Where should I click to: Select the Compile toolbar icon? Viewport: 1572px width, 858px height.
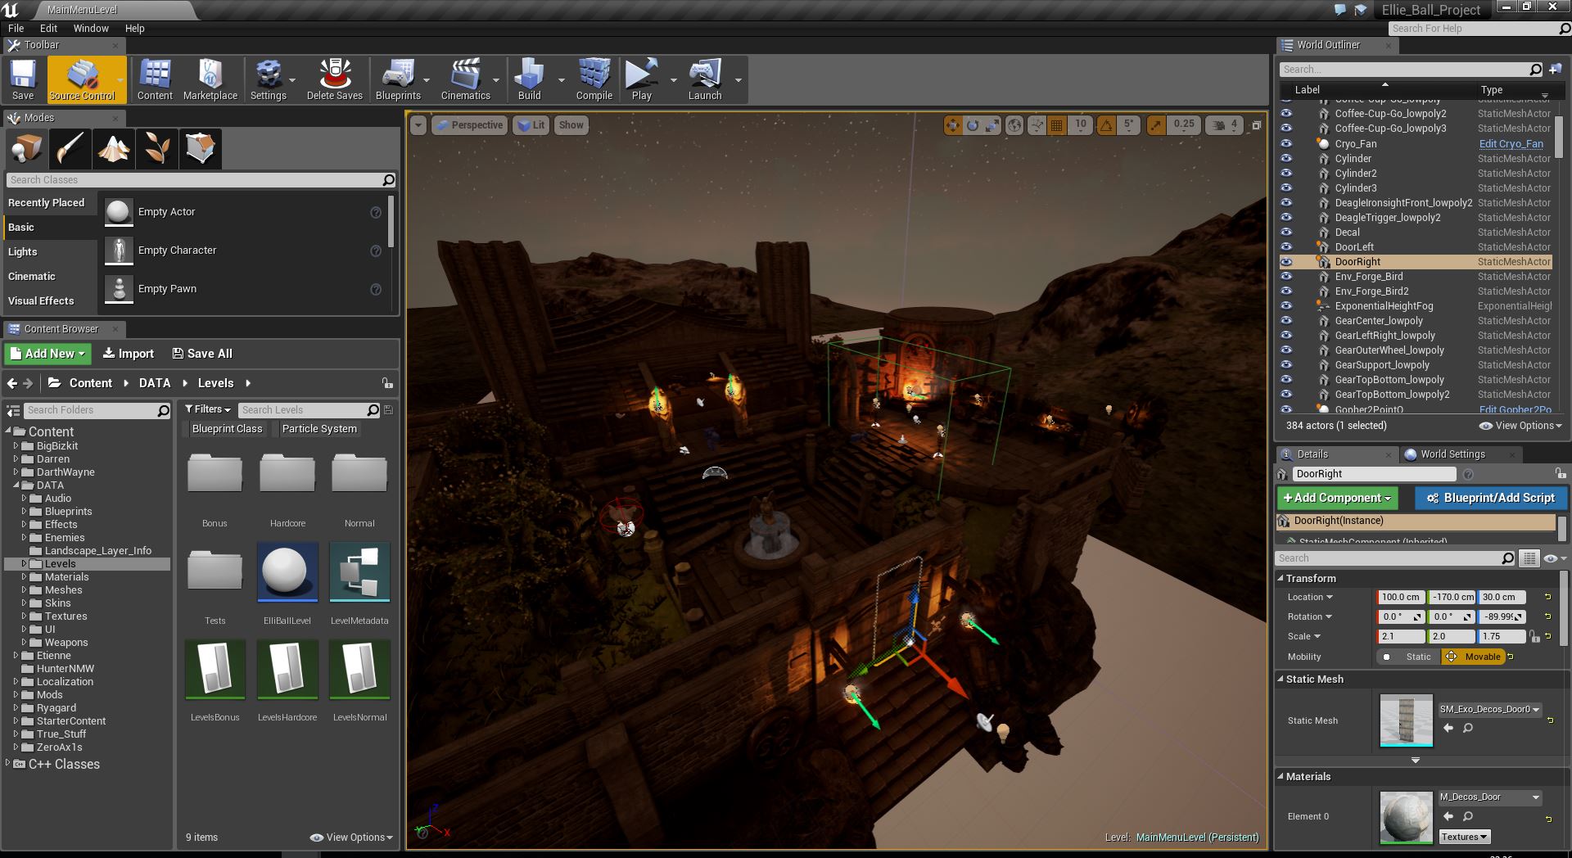[594, 78]
